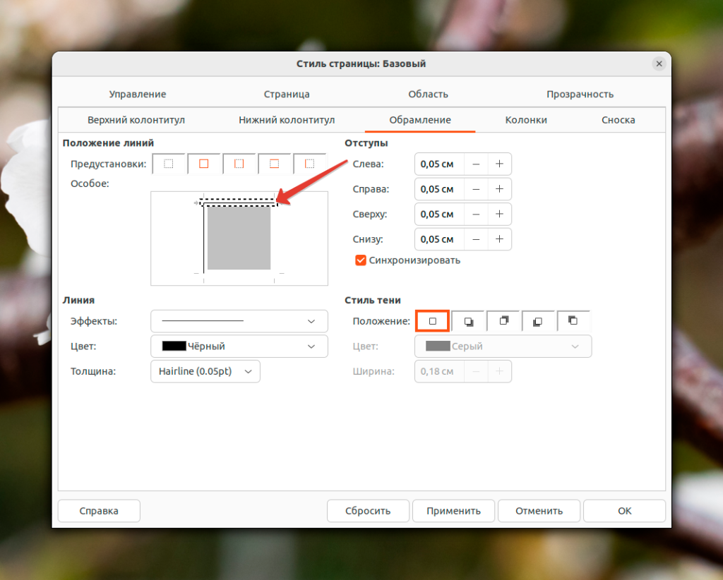Switch to the Колонки tab

(526, 120)
